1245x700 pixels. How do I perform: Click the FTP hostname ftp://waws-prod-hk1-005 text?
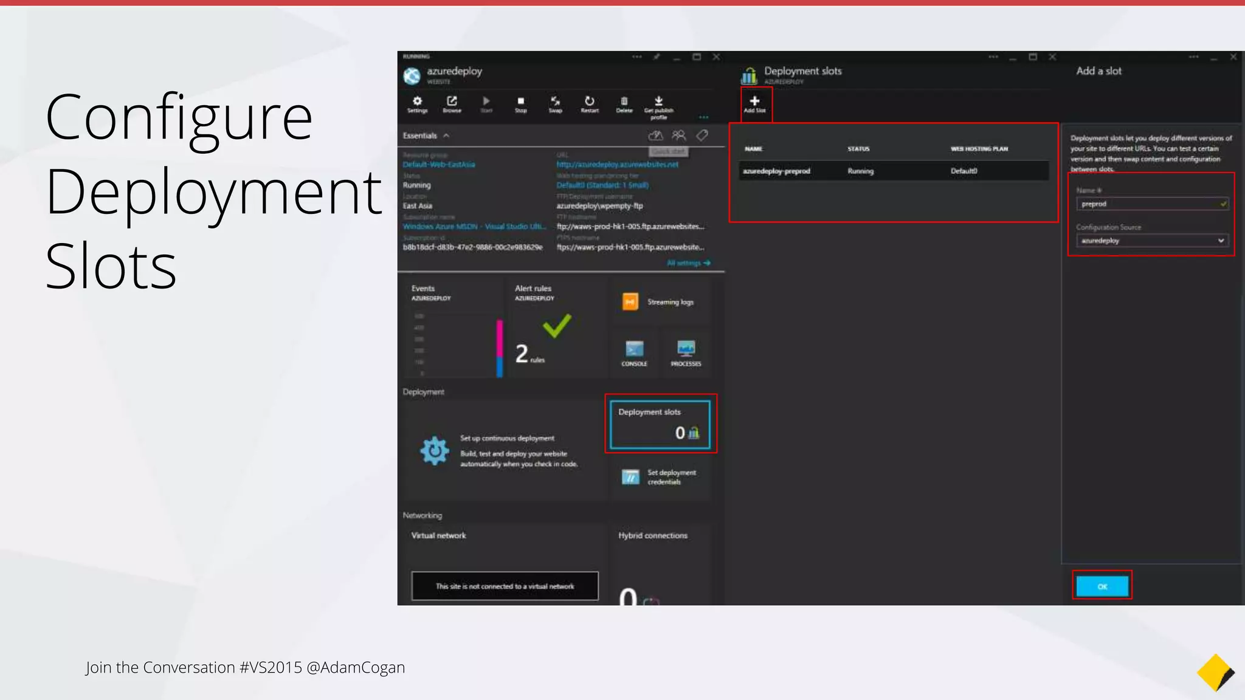tap(630, 227)
